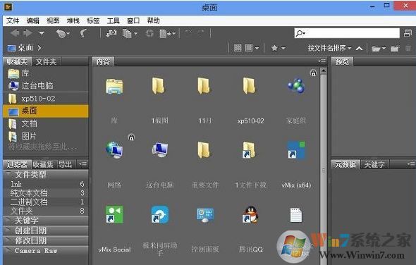Expand the breadcrumb chevron after 桌面
This screenshot has height=265, width=416.
39,48
